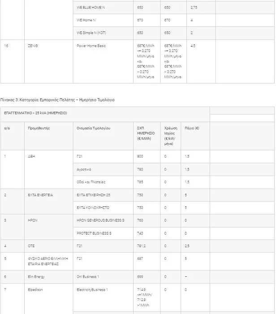Select the WE Simple N (KOT) row name

[x=91, y=33]
